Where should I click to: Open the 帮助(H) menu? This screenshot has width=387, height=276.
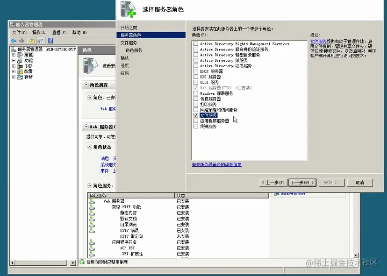(79, 32)
